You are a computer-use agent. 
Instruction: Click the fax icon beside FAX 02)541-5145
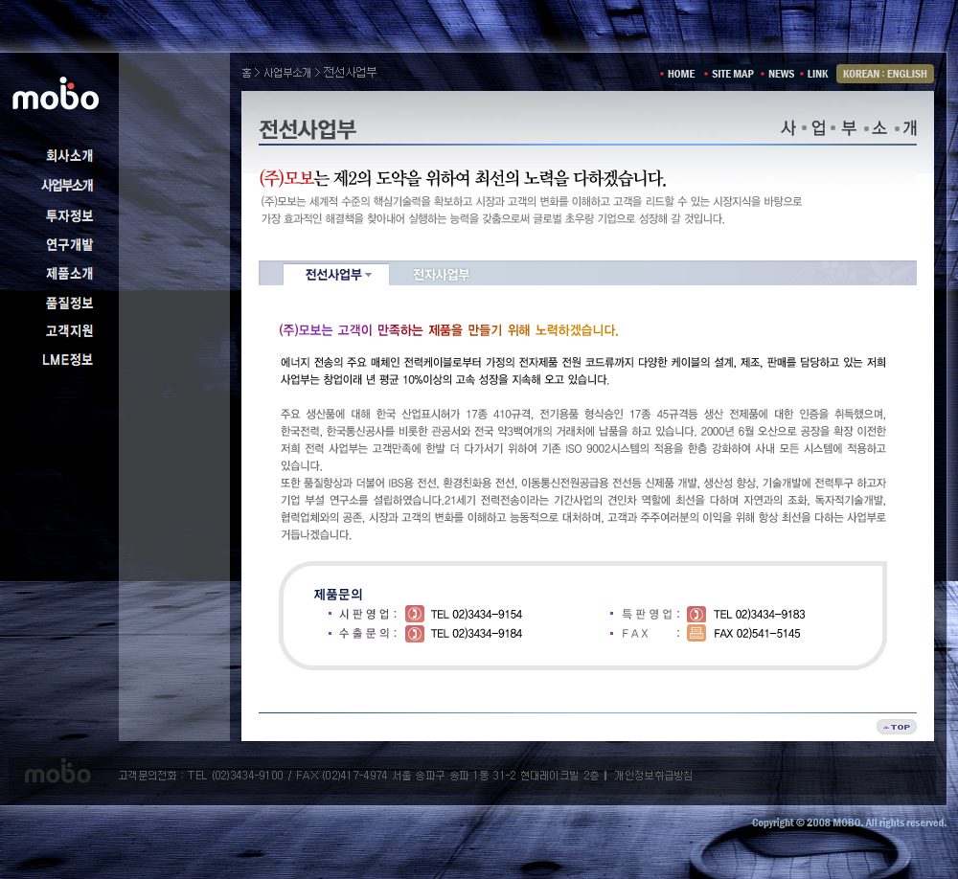[x=696, y=633]
